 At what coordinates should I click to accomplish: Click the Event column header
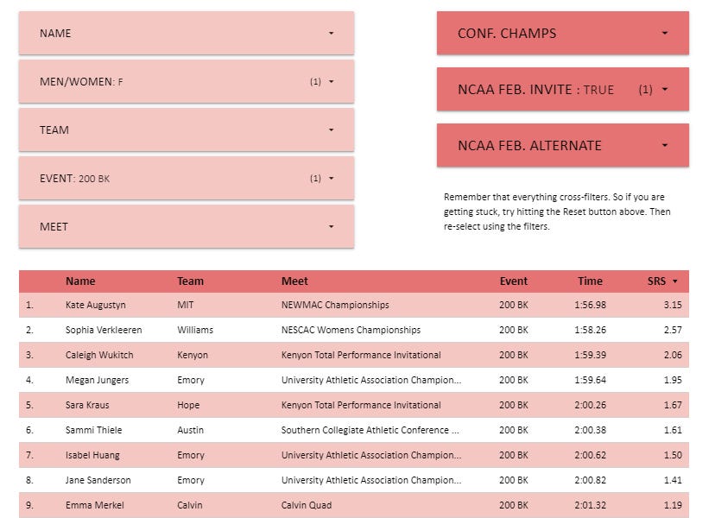tap(514, 281)
